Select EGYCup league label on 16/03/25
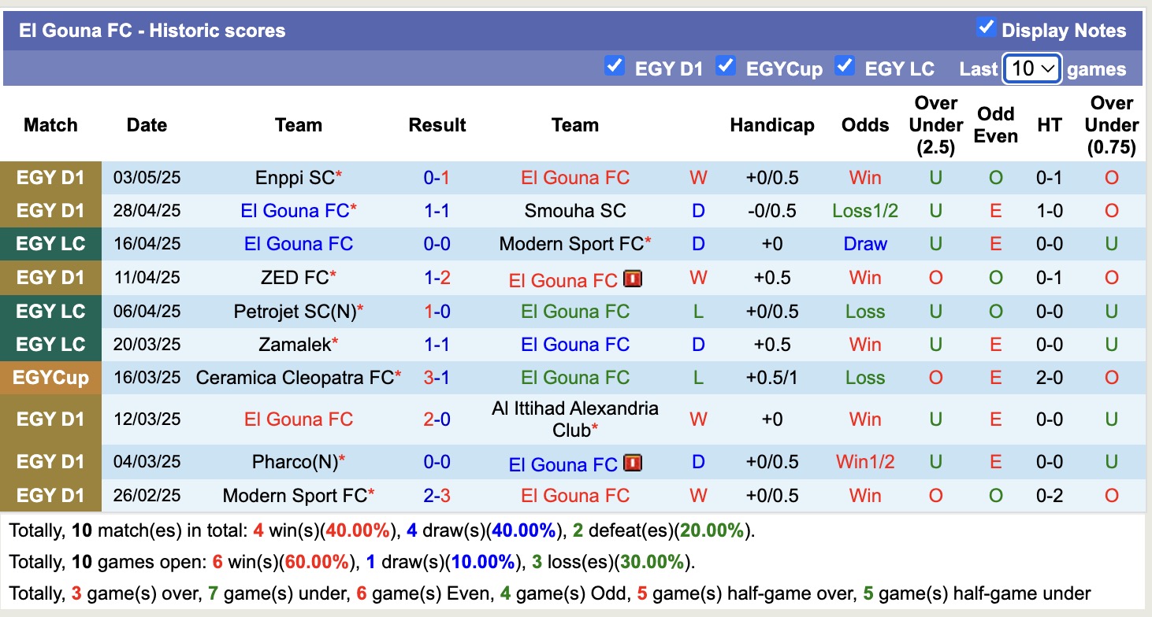Screen dimensions: 1152x617 (50, 378)
